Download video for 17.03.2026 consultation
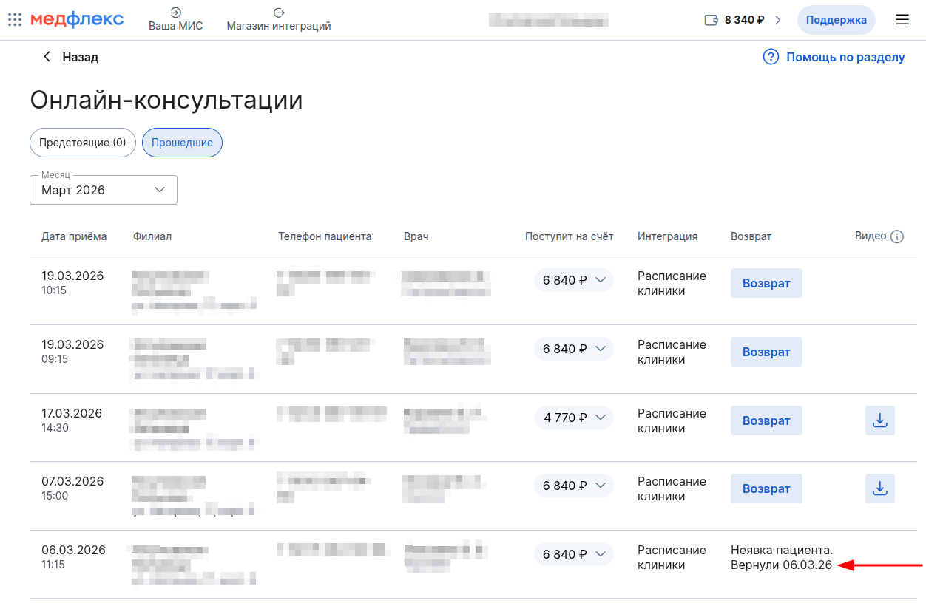 pyautogui.click(x=879, y=420)
